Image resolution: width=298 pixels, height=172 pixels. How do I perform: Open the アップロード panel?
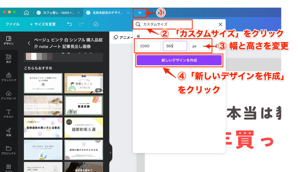click(8, 95)
